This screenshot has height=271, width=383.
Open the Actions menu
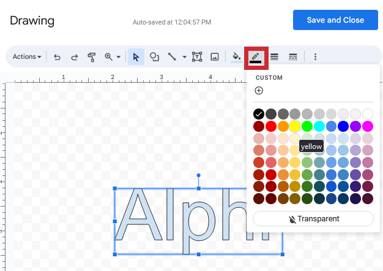pyautogui.click(x=27, y=57)
